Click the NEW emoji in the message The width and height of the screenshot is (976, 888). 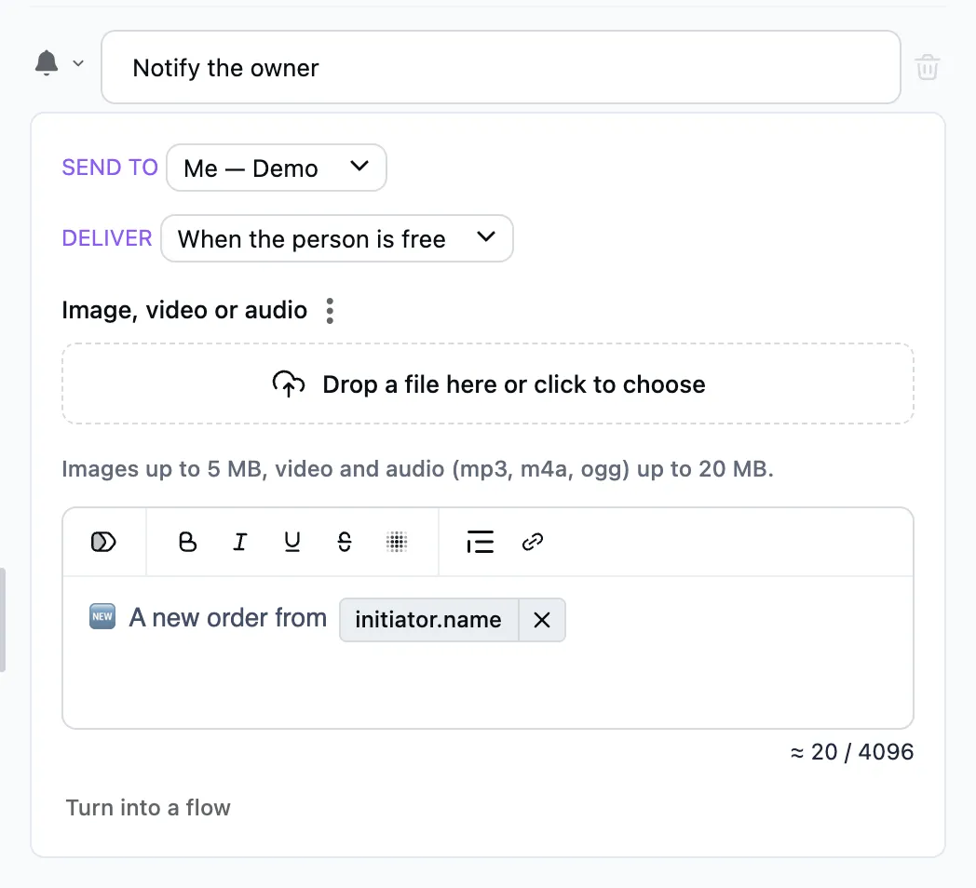pyautogui.click(x=102, y=617)
